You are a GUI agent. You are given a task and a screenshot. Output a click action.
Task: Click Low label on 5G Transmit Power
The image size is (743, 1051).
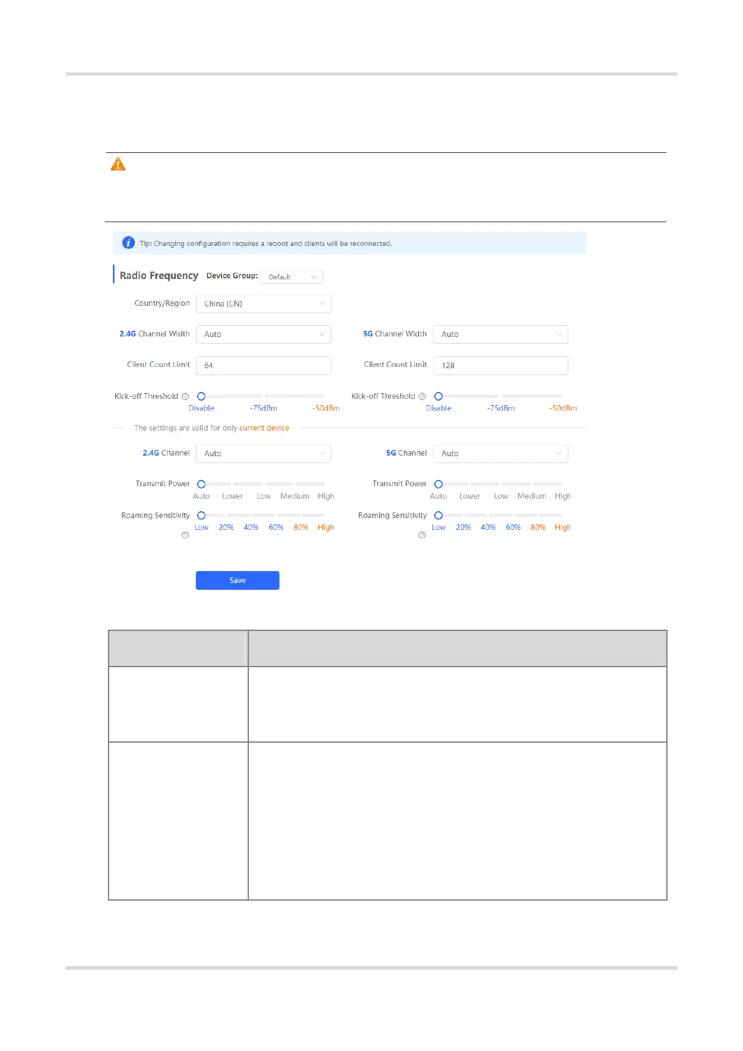pyautogui.click(x=501, y=496)
